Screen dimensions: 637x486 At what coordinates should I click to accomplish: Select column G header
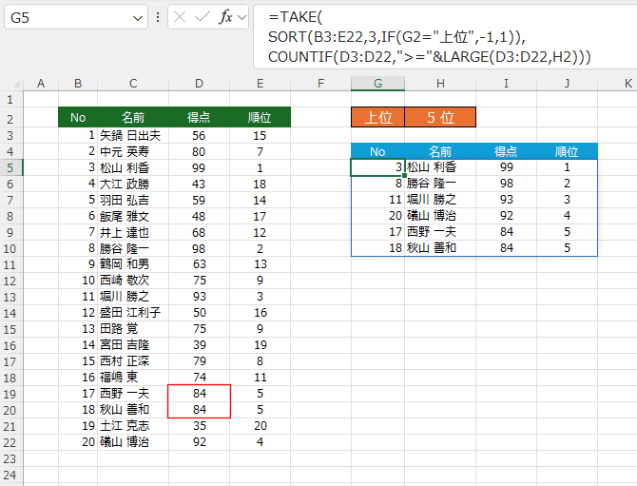point(377,84)
